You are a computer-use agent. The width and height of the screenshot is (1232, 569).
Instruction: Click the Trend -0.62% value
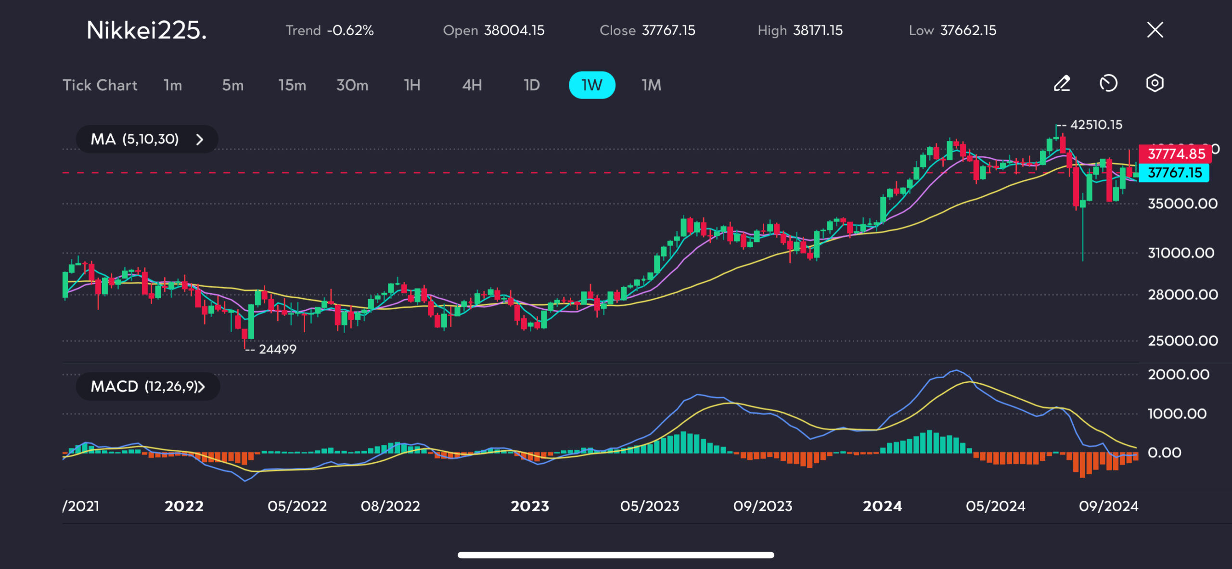(330, 30)
